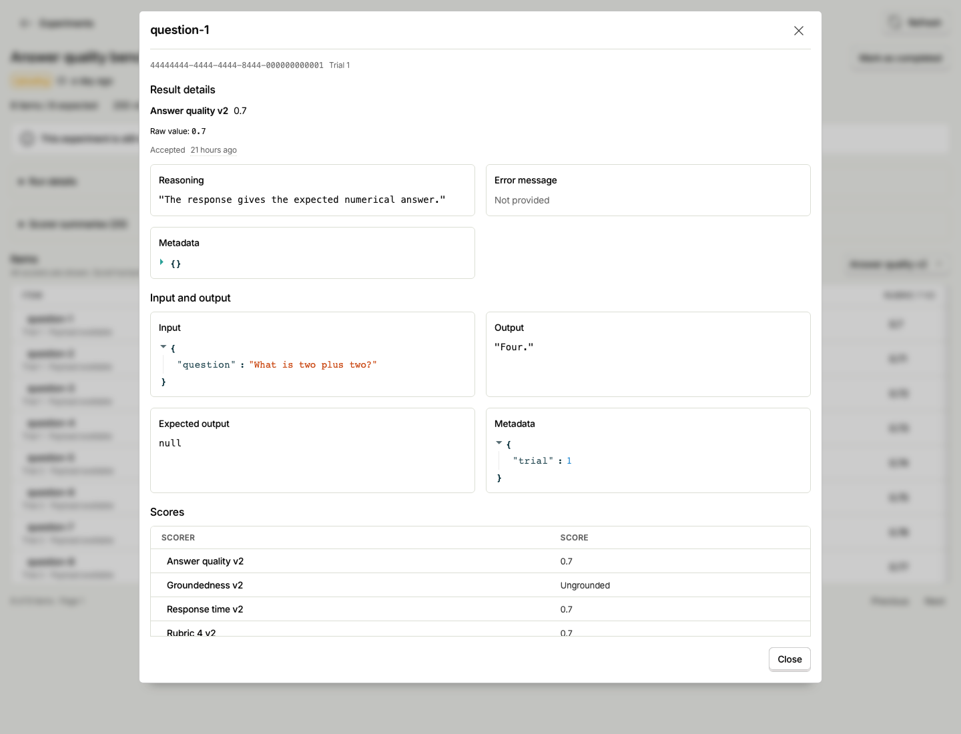The width and height of the screenshot is (961, 734).
Task: Select the Rubric 4 v2 score row
Action: point(480,629)
